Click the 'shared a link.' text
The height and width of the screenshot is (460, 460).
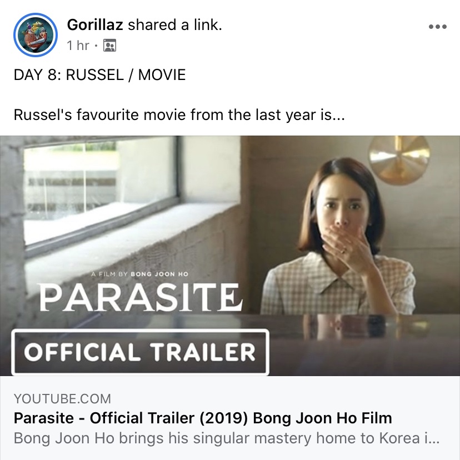(175, 24)
